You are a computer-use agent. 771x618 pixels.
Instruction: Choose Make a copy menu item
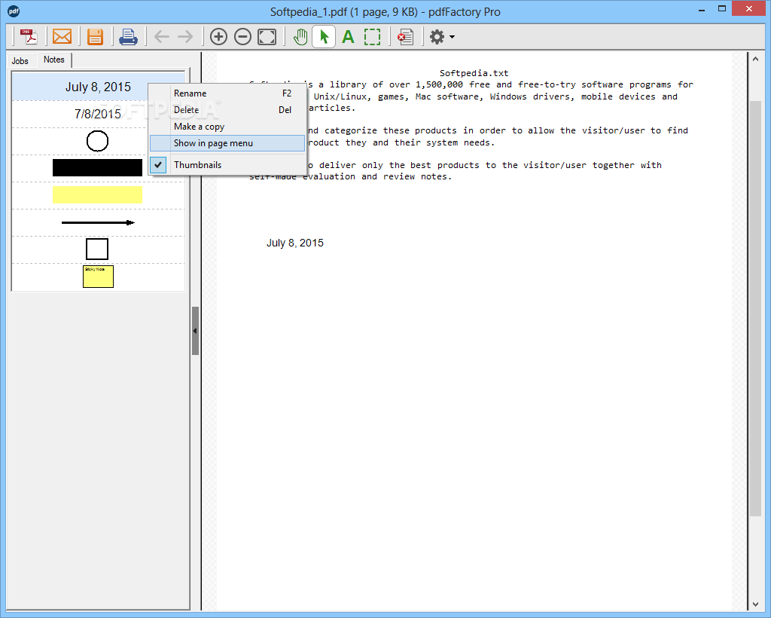coord(227,127)
